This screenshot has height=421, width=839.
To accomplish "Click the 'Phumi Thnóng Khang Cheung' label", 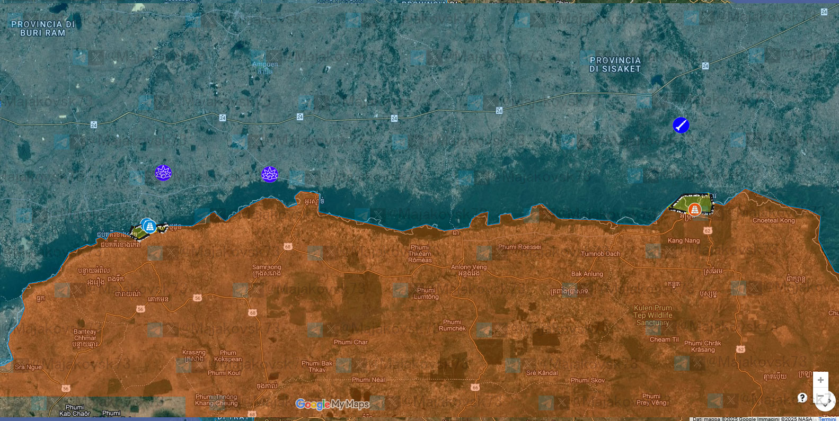I will pyautogui.click(x=216, y=400).
